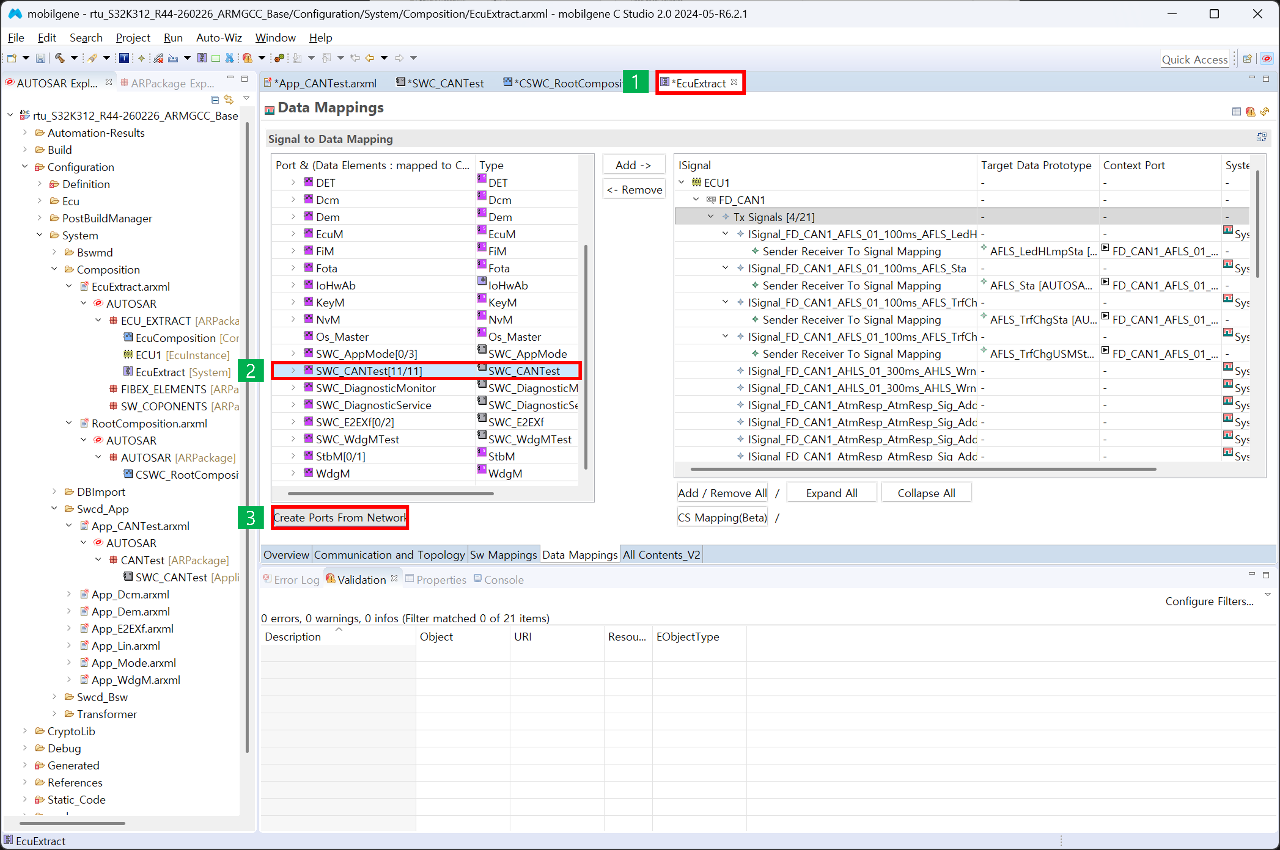Click the blue X-shaped toolbar icon

click(229, 58)
